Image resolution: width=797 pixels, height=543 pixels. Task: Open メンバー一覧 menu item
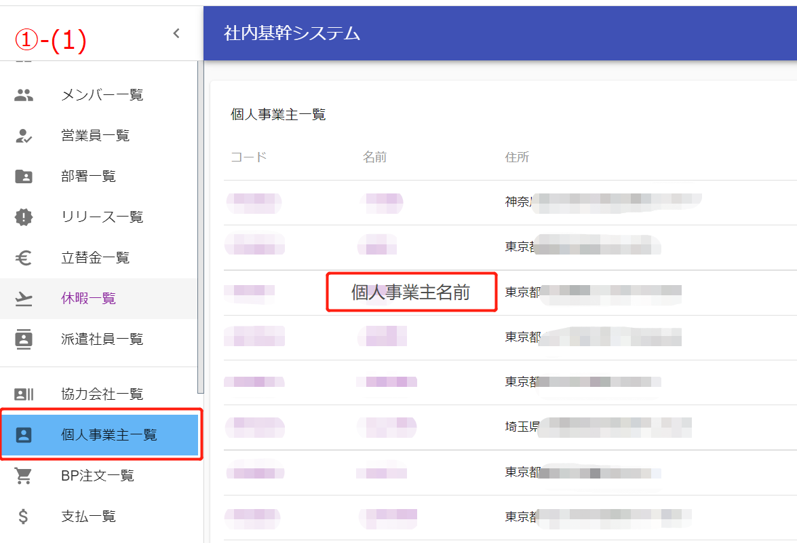tap(102, 95)
